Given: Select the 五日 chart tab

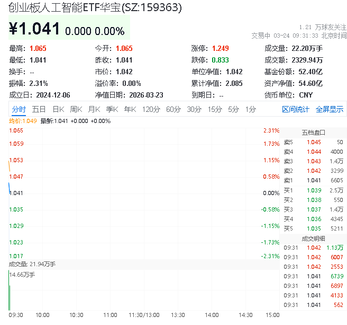Looking at the screenshot, I should [39, 109].
